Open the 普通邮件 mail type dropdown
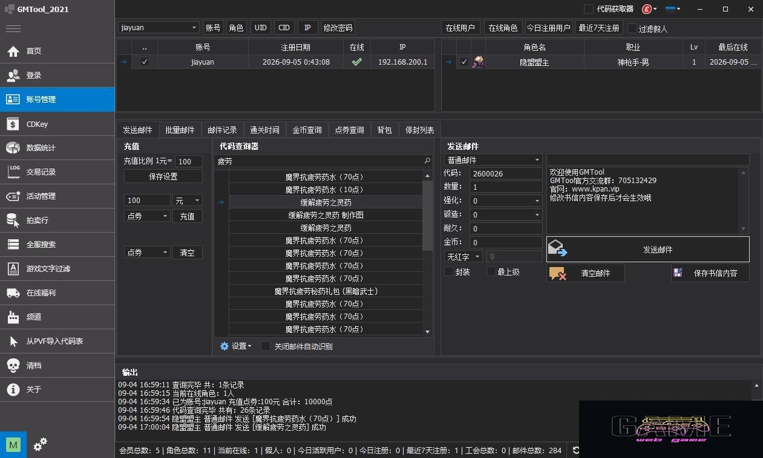Image resolution: width=763 pixels, height=458 pixels. click(x=493, y=160)
